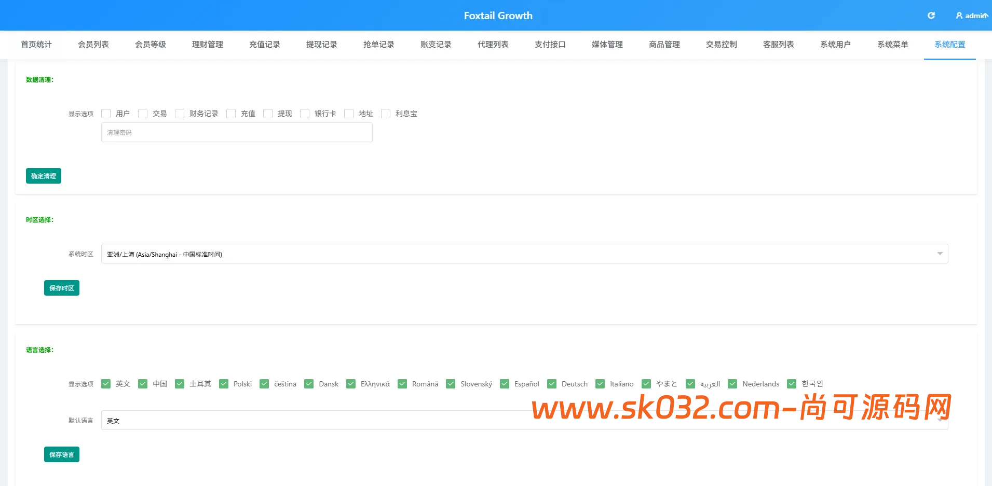Click the 保存时区 button
This screenshot has width=992, height=486.
(x=62, y=288)
